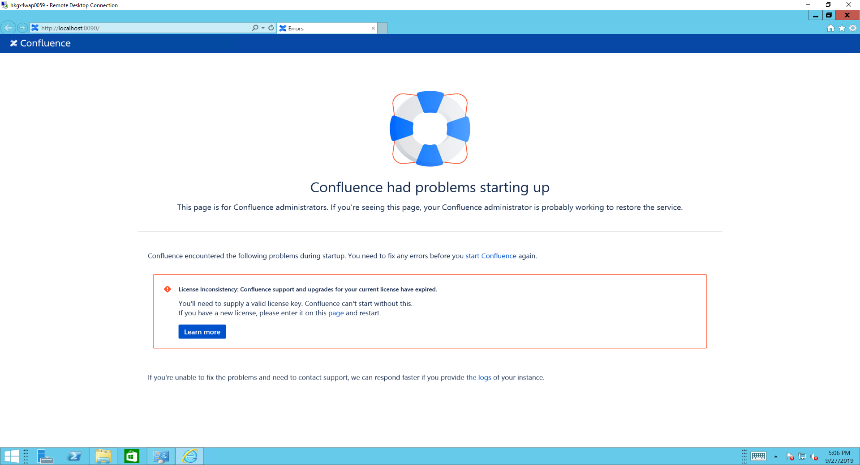
Task: Open File Explorer from taskbar
Action: click(x=103, y=457)
